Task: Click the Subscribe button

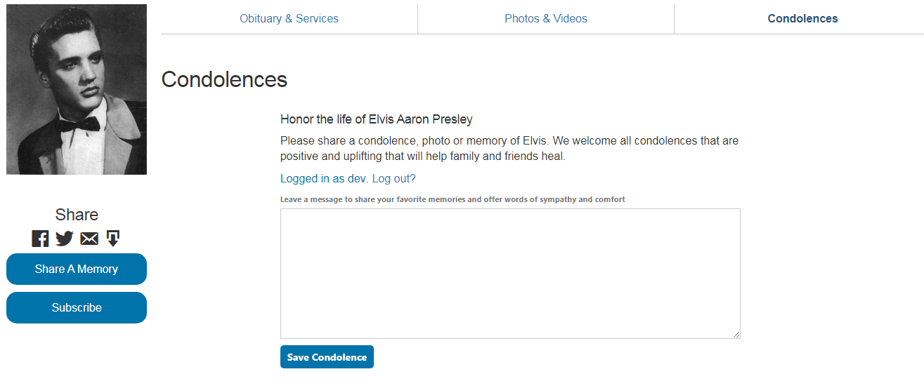Action: [77, 307]
